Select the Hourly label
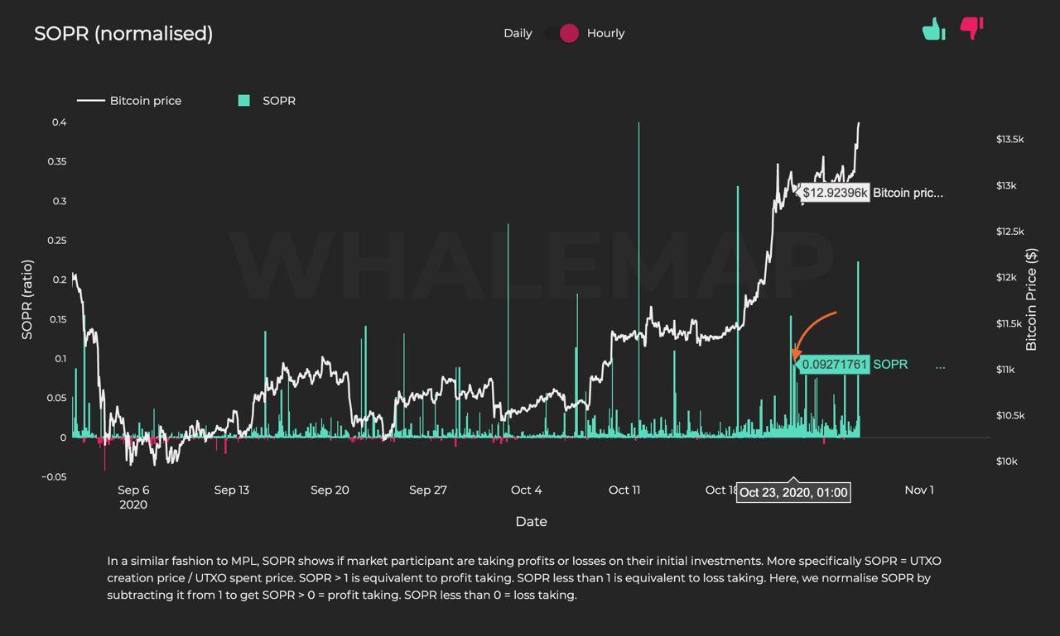The image size is (1060, 636). (605, 33)
